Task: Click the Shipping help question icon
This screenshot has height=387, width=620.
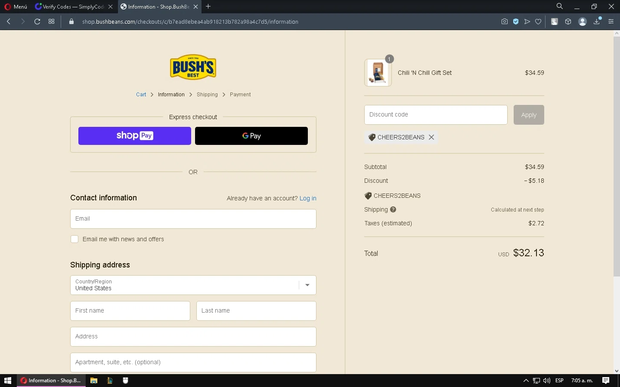Action: tap(393, 209)
